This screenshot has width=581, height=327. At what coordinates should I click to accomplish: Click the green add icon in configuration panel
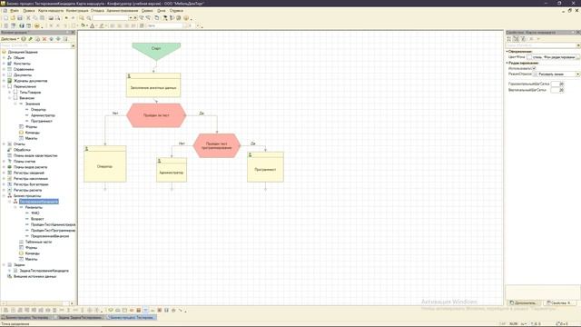(x=24, y=39)
